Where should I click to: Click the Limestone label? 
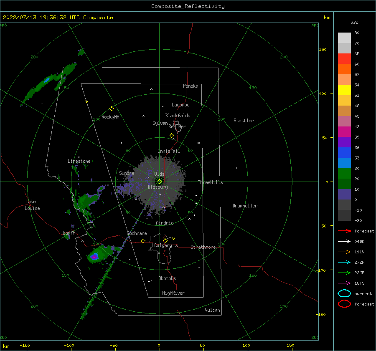(79, 161)
